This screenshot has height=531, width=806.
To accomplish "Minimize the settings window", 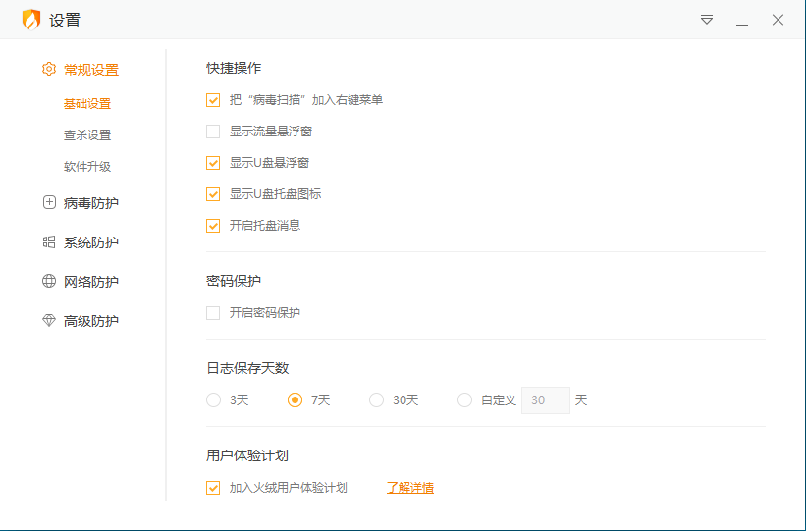I will tap(742, 20).
